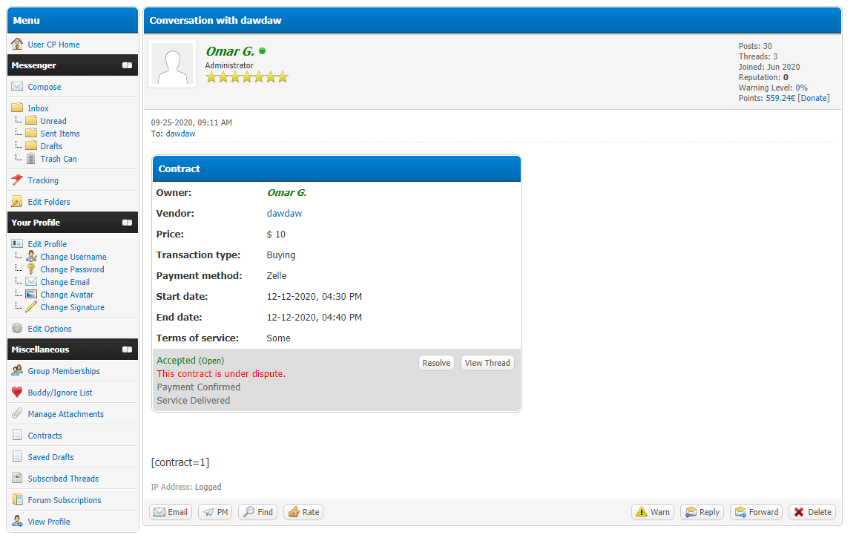Collapse the Your Profile menu section
859x538 pixels.
pyautogui.click(x=127, y=223)
